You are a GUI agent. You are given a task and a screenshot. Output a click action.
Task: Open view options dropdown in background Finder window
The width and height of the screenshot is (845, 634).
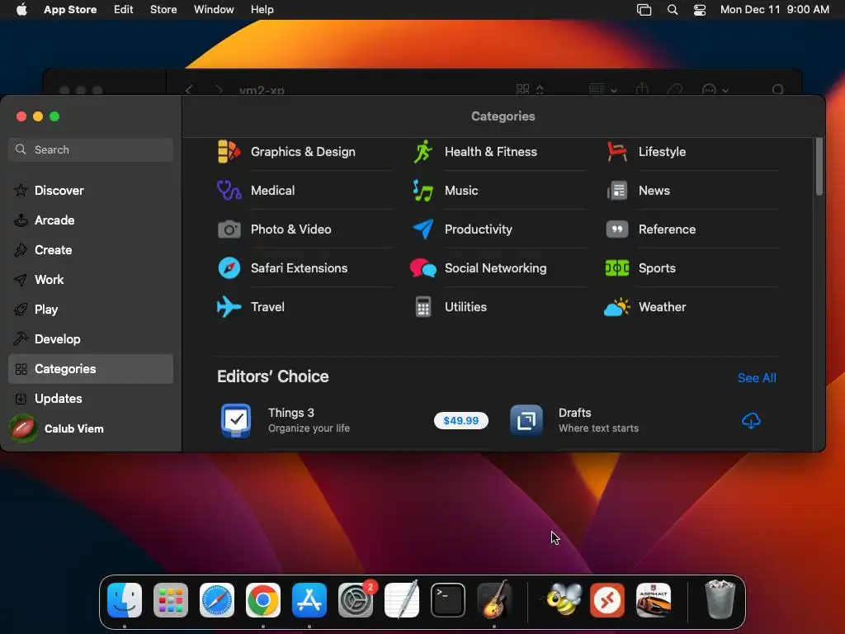tap(530, 89)
